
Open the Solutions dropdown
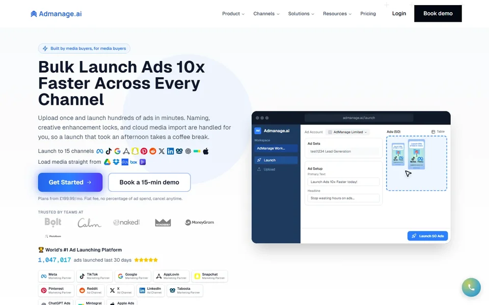coord(301,14)
